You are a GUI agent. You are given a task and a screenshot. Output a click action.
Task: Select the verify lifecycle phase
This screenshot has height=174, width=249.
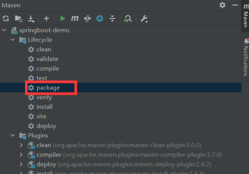[x=44, y=97]
